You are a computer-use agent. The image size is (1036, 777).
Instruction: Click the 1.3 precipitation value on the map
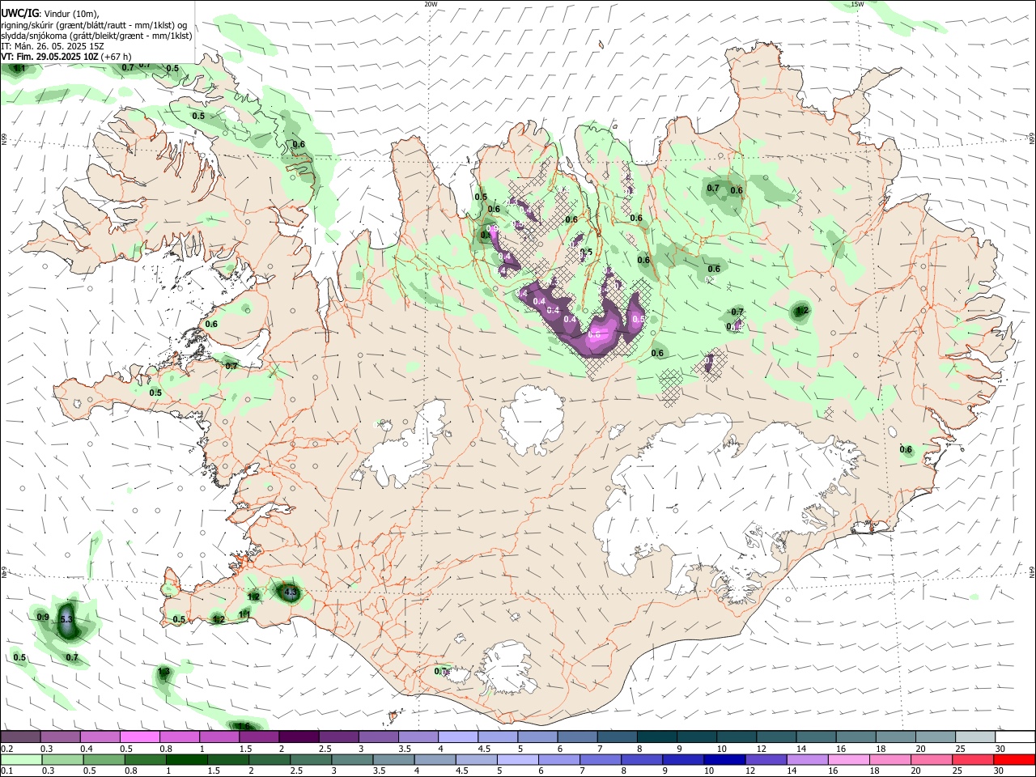click(x=163, y=672)
